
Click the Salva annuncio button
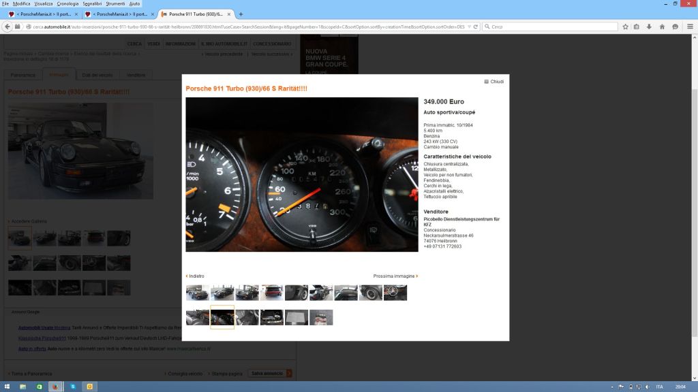270,374
